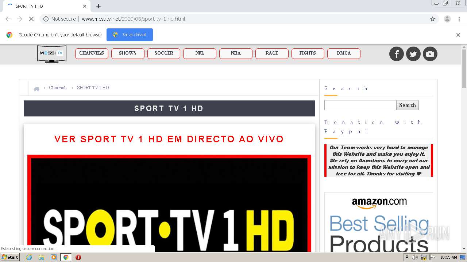Viewport: 467px width, 262px height.
Task: Open the Windows Start menu
Action: point(10,257)
